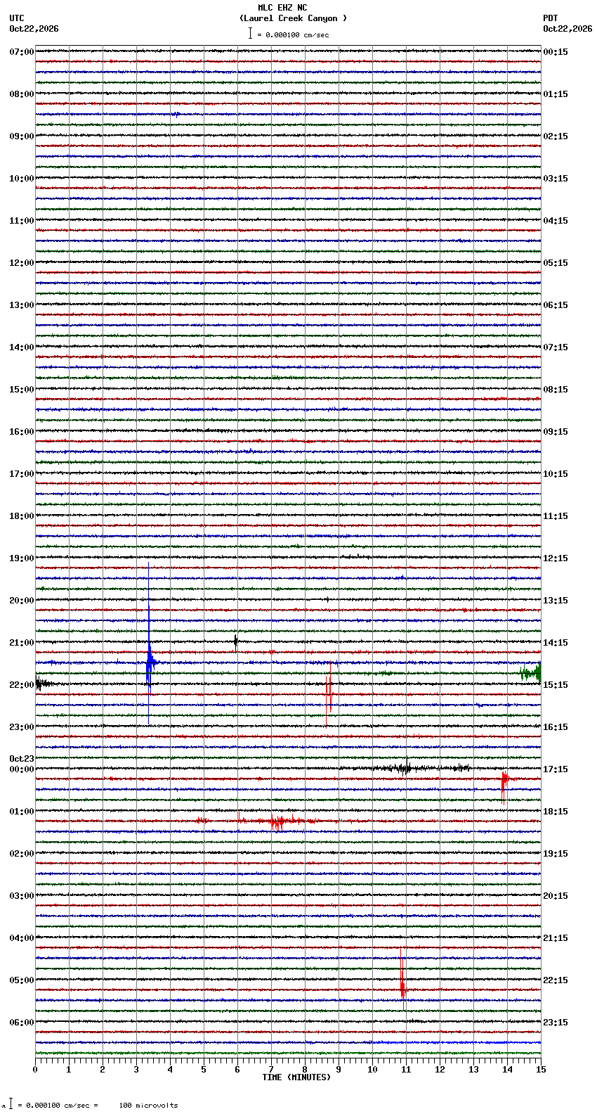This screenshot has width=597, height=1114.
Task: Click the 21:00 UTC time label
Action: (22, 643)
